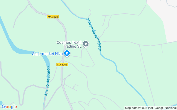This screenshot has width=177, height=110.
Task: Click the lower MA-3203 road shield
Action: click(62, 65)
